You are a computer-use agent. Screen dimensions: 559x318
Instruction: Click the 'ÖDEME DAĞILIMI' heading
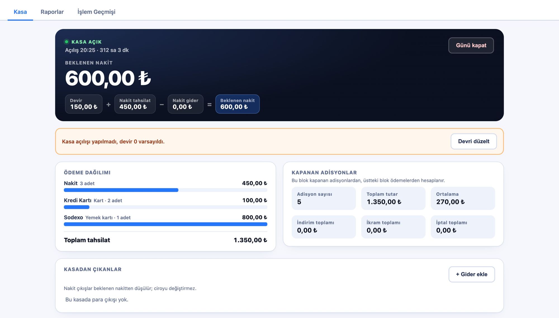87,173
